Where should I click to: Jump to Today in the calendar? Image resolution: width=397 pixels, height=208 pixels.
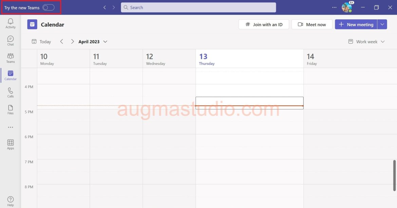[41, 41]
